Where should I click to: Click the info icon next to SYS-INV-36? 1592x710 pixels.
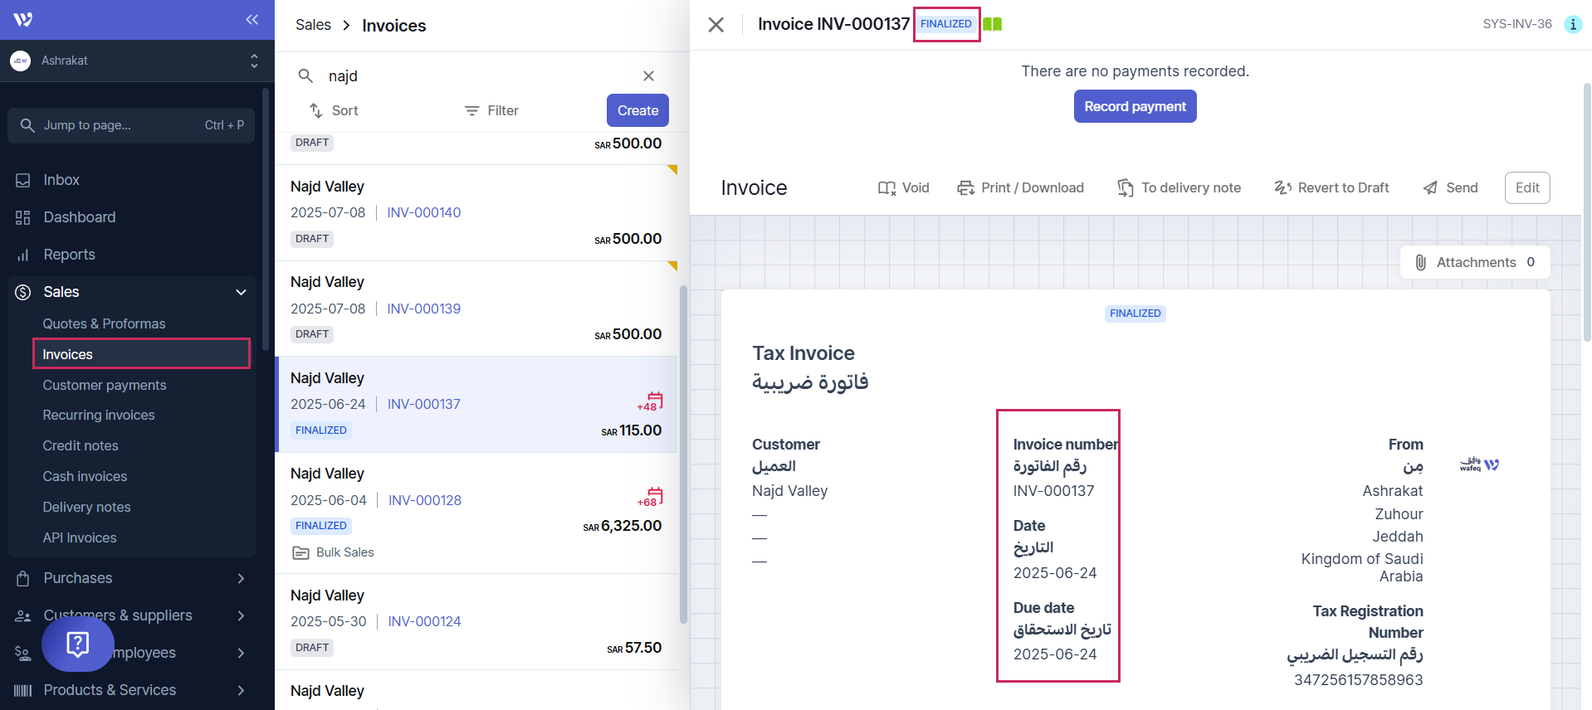coord(1572,24)
